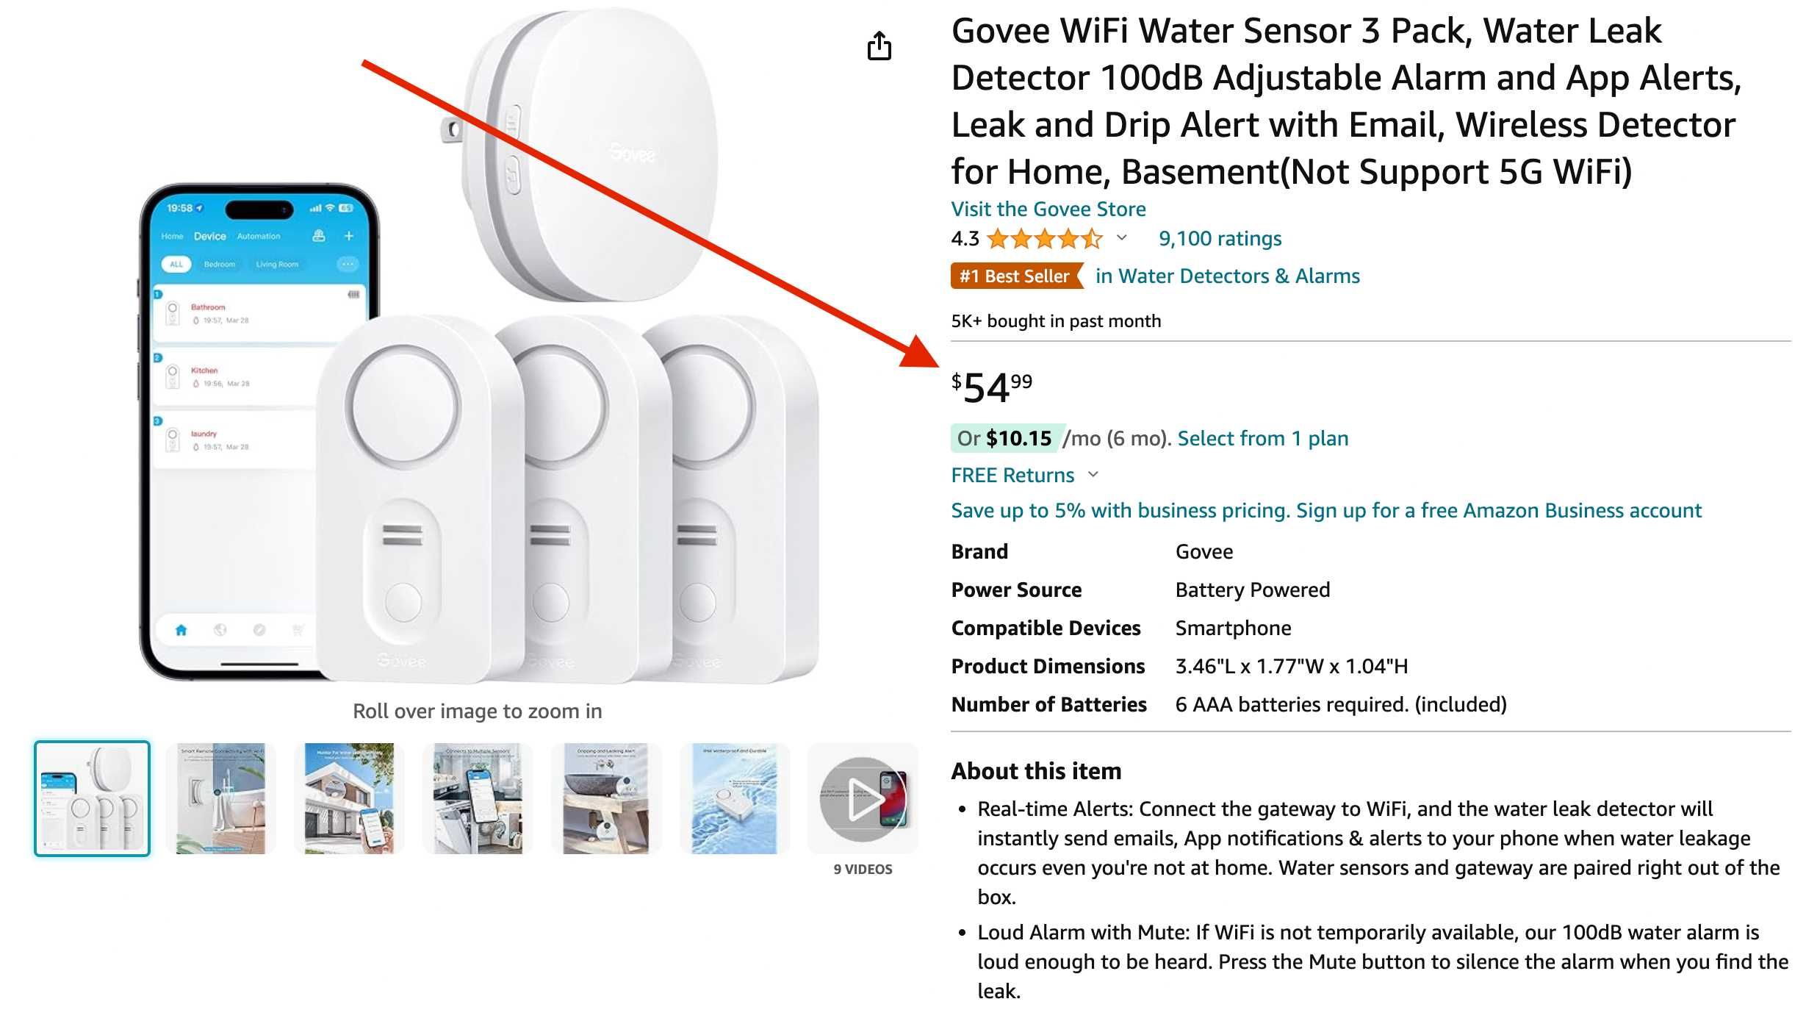
Task: Select the phone with appliances thumbnail
Action: [x=478, y=798]
